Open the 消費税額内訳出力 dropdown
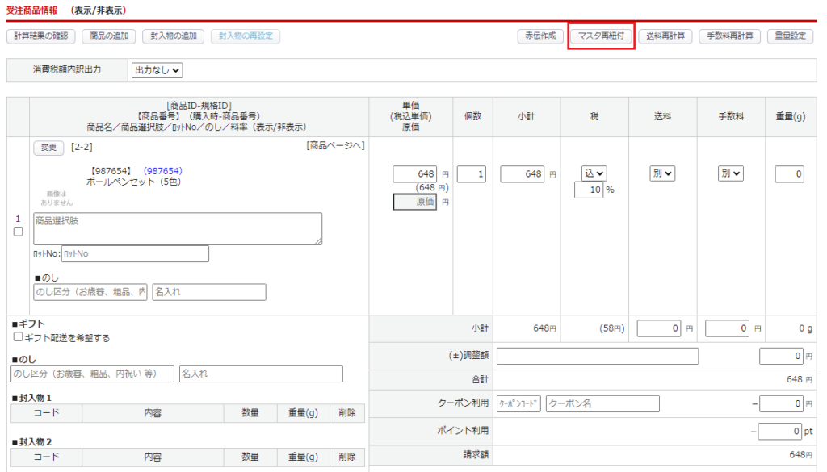Image resolution: width=827 pixels, height=472 pixels. [158, 70]
